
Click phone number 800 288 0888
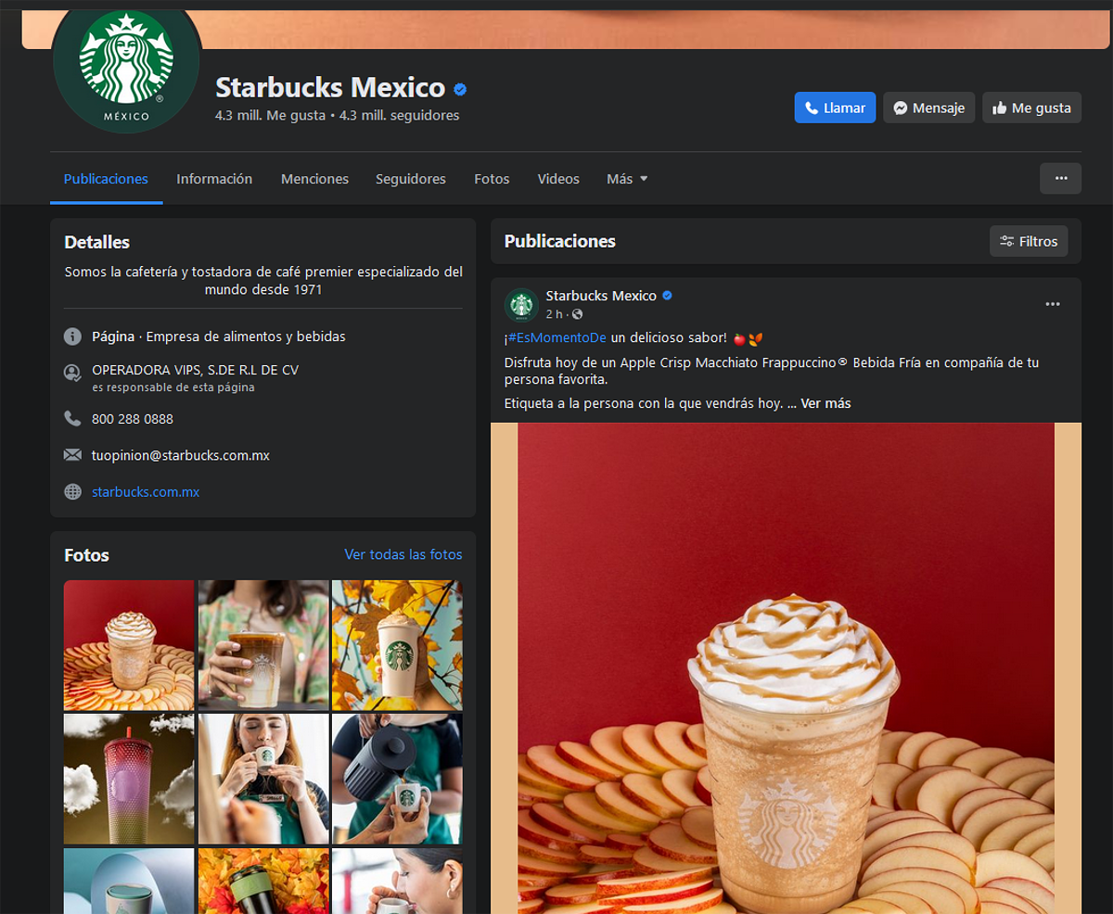click(x=133, y=419)
